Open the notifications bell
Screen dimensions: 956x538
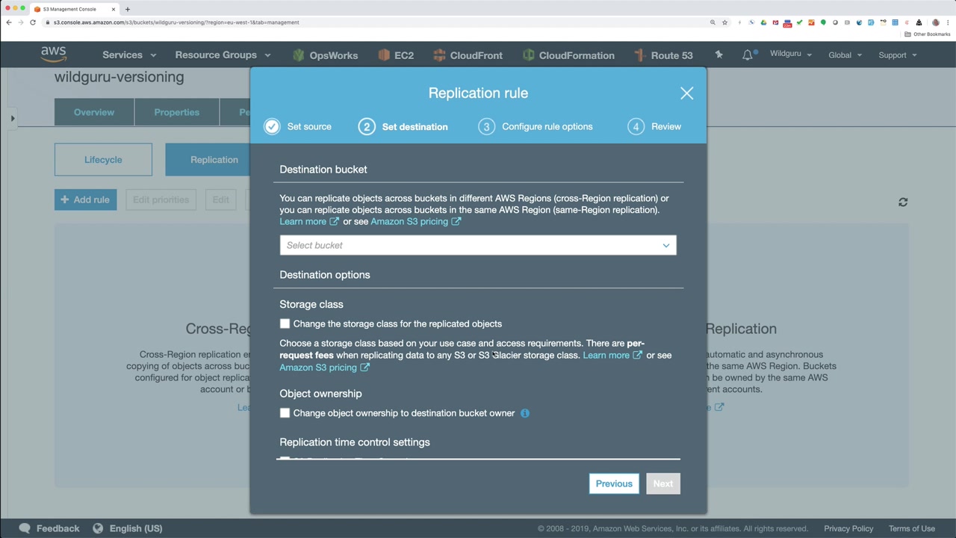pos(748,55)
